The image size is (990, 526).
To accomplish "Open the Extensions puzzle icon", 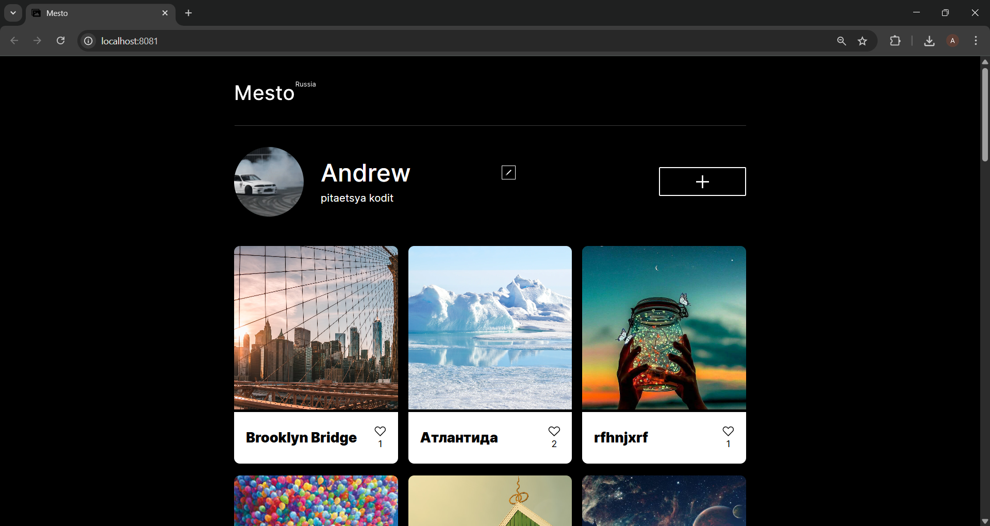I will [x=895, y=41].
